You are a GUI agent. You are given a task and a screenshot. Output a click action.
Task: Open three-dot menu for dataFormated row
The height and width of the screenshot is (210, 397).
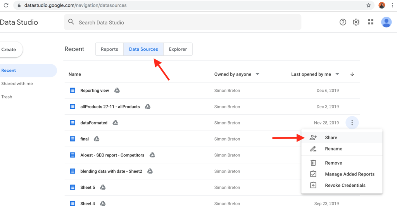tap(352, 123)
